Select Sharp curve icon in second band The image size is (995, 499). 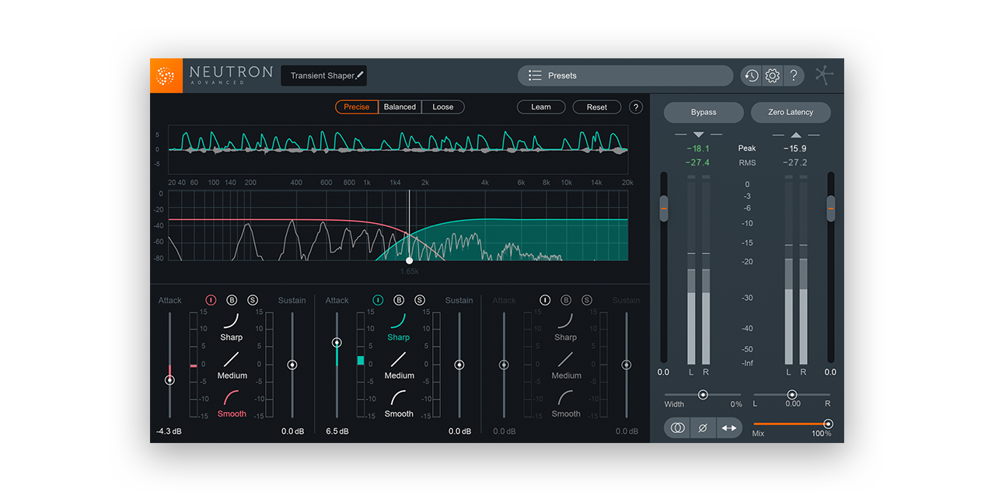[x=399, y=321]
